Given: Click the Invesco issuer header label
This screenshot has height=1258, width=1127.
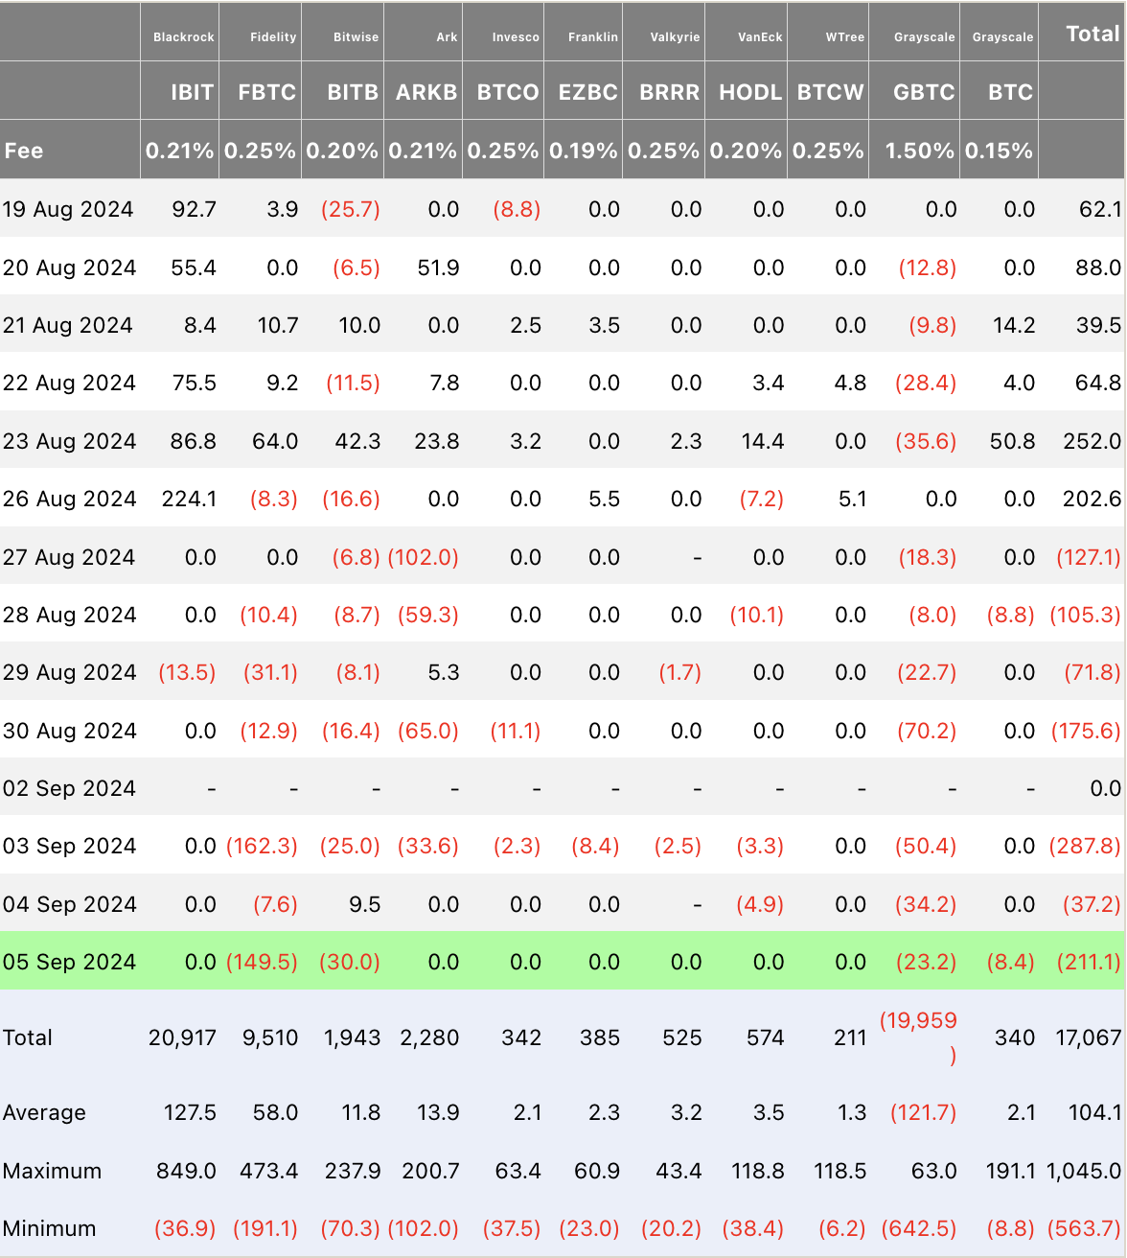Looking at the screenshot, I should click(517, 37).
